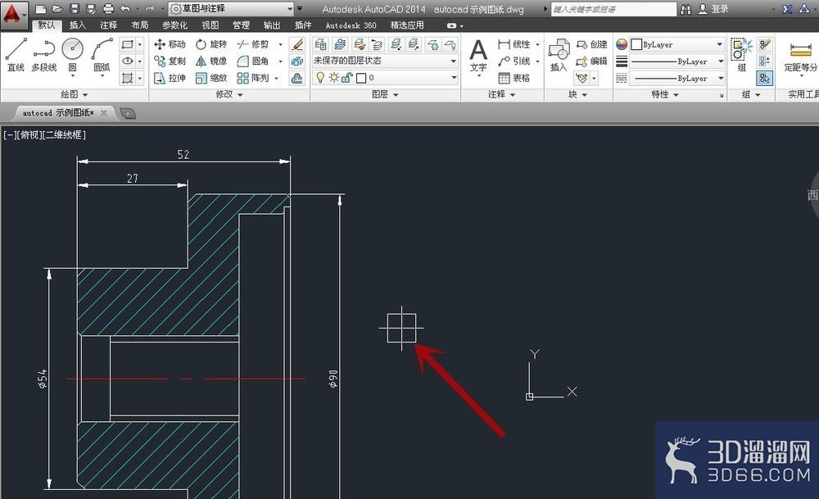Activate the Fillet (圆角) tool
The height and width of the screenshot is (499, 819).
coord(253,61)
